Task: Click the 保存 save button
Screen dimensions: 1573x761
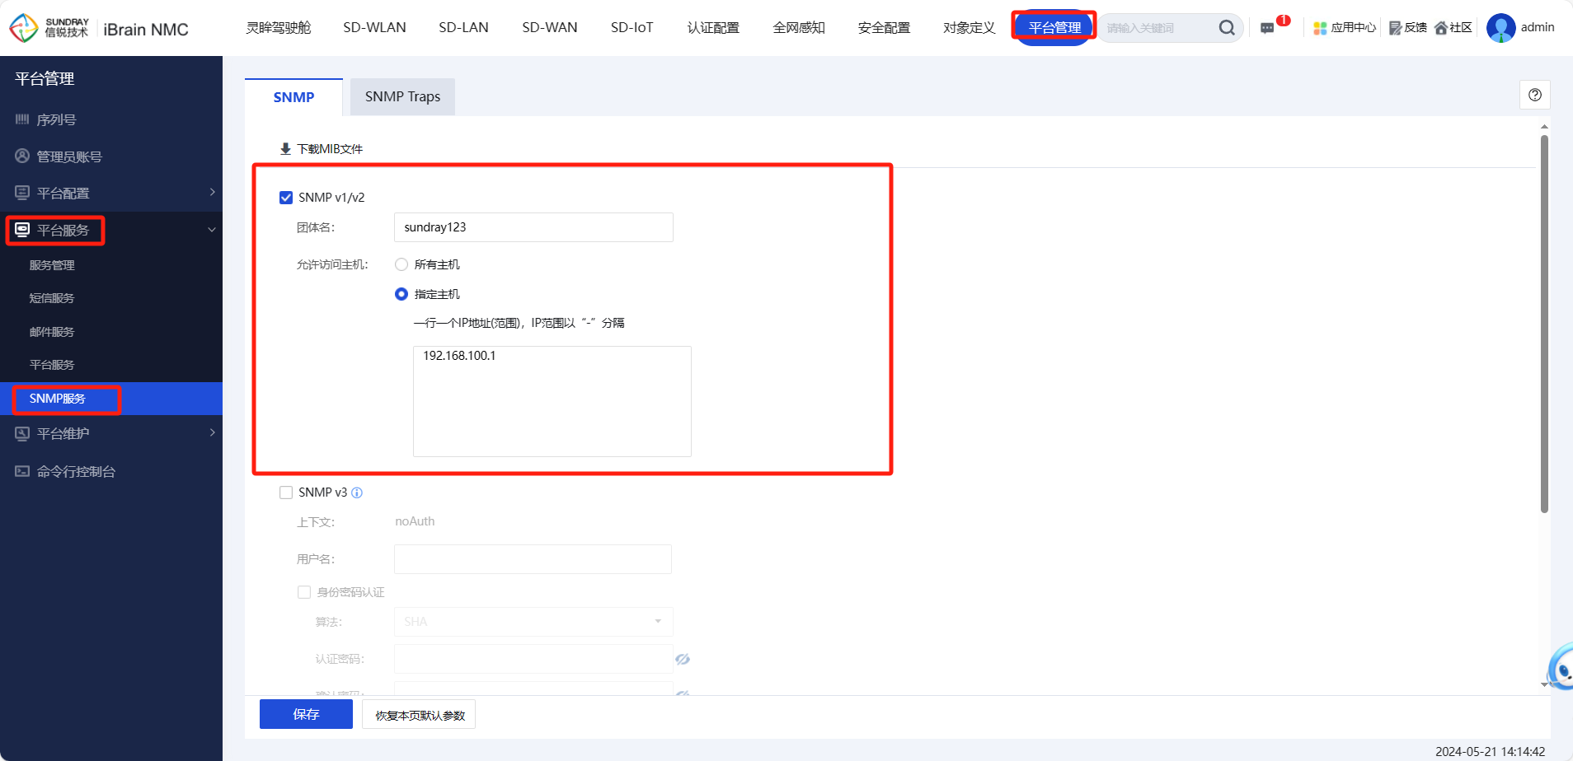Action: [x=306, y=715]
